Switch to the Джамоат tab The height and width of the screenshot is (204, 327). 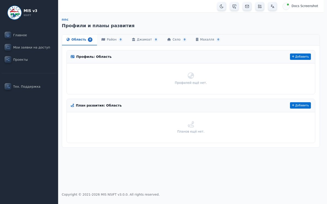click(x=145, y=40)
